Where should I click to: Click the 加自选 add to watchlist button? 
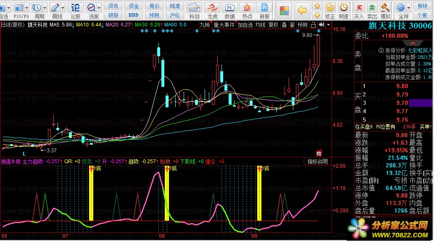(x=245, y=25)
